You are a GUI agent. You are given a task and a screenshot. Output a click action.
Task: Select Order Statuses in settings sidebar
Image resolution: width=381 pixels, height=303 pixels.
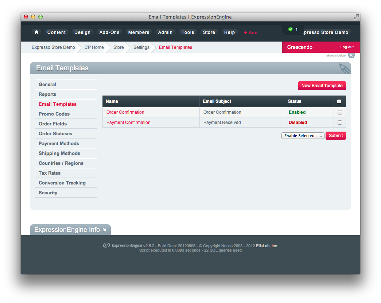pyautogui.click(x=66, y=134)
